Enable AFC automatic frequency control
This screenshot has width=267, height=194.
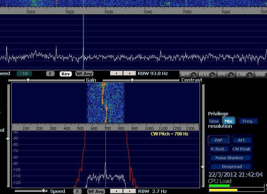(x=241, y=140)
